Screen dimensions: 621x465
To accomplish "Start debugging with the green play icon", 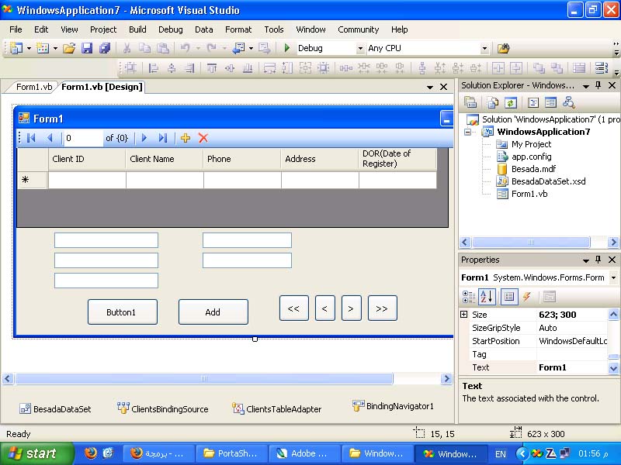I will [x=287, y=48].
